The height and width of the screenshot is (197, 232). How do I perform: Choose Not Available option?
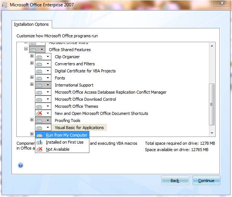tap(62, 149)
